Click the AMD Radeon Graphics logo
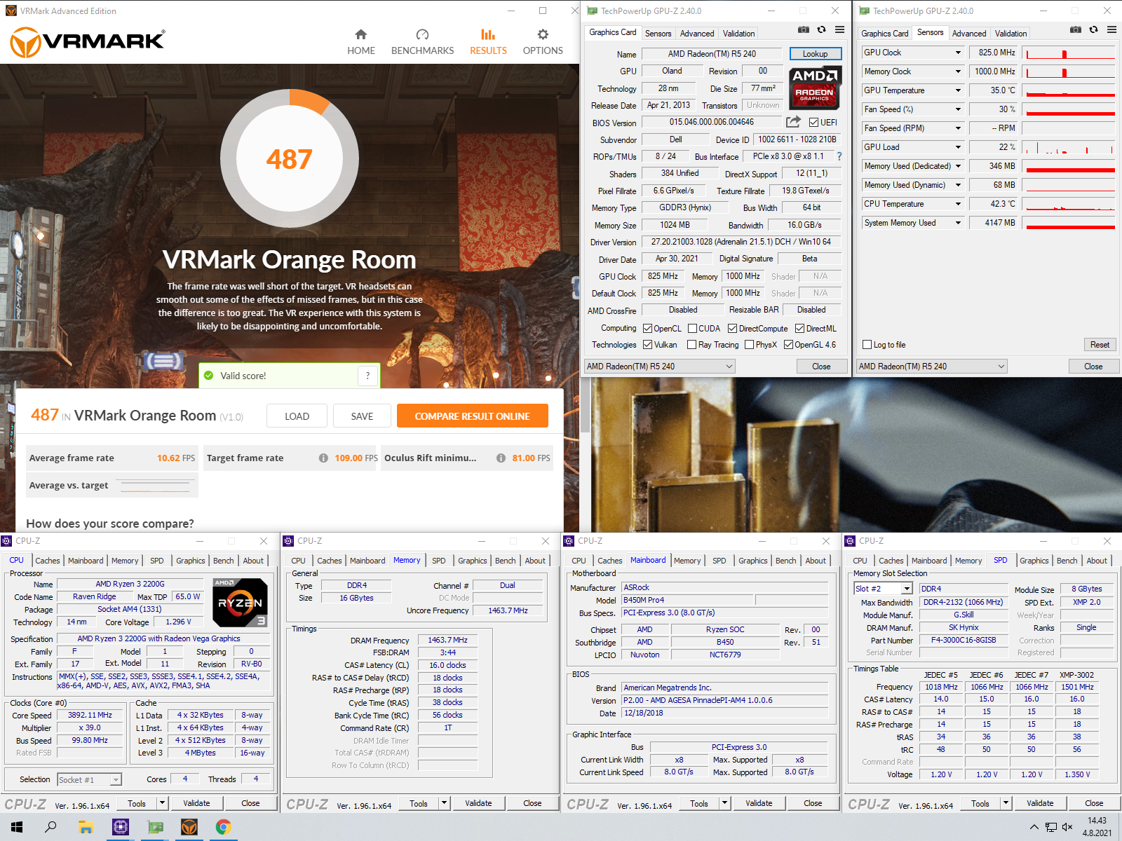Screen dimensions: 1122x841 coord(815,88)
